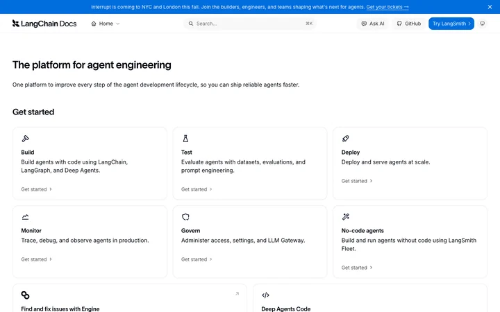Focus the Search input field
Viewport: 500px width, 312px height.
pos(250,24)
